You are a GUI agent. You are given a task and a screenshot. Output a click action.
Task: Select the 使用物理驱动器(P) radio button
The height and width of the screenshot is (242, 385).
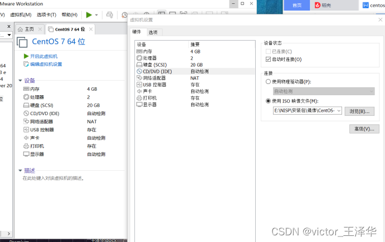pos(268,82)
